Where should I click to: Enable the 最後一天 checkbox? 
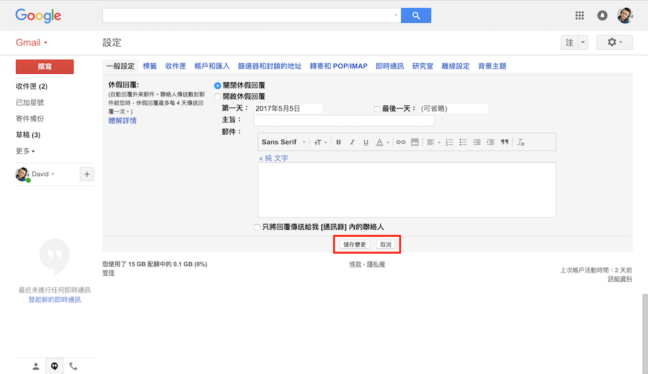pyautogui.click(x=377, y=109)
